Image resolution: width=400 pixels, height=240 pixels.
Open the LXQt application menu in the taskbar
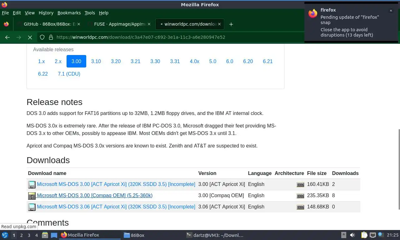click(5, 235)
